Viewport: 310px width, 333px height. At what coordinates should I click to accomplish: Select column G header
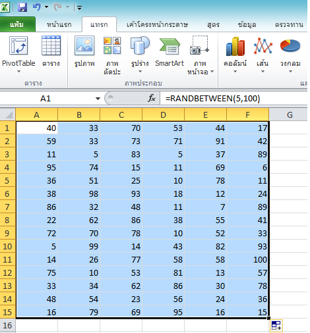[x=288, y=115]
